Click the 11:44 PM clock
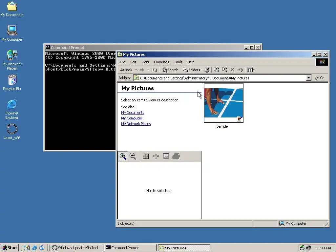 click(x=323, y=248)
